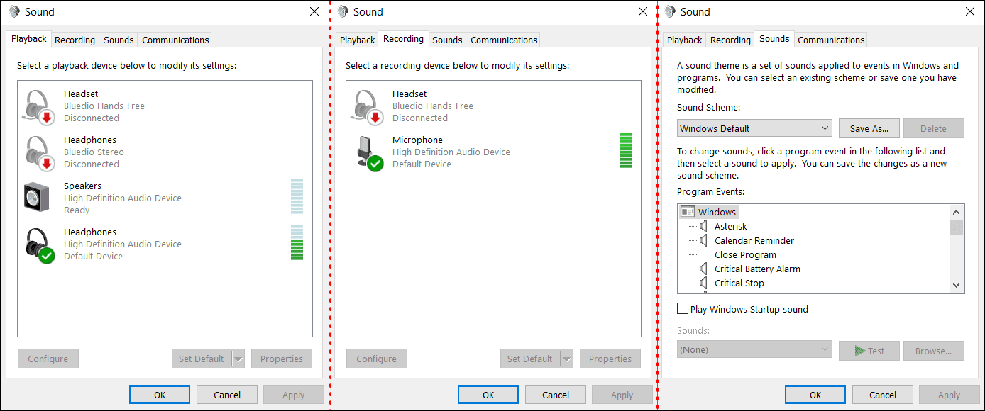Click Properties in the Recording window
The height and width of the screenshot is (411, 985).
point(610,359)
